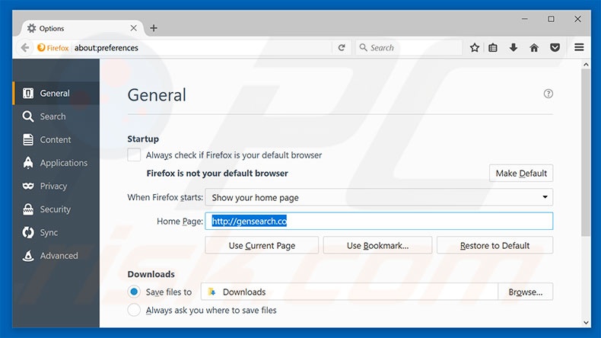
Task: Click the toolbar Search box
Action: pyautogui.click(x=409, y=47)
